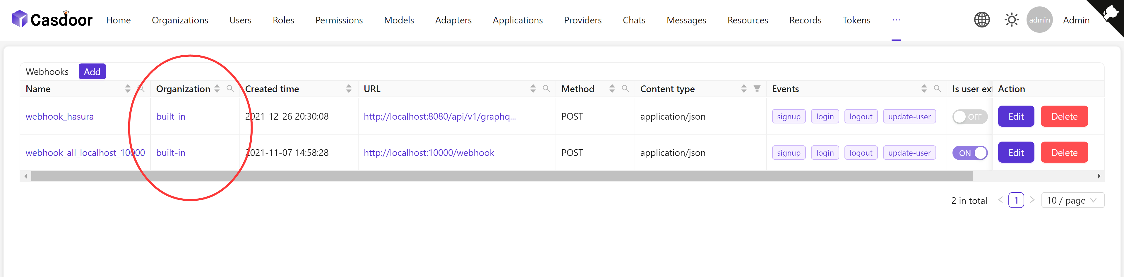
Task: Click the sort arrows on Created time column
Action: point(348,89)
